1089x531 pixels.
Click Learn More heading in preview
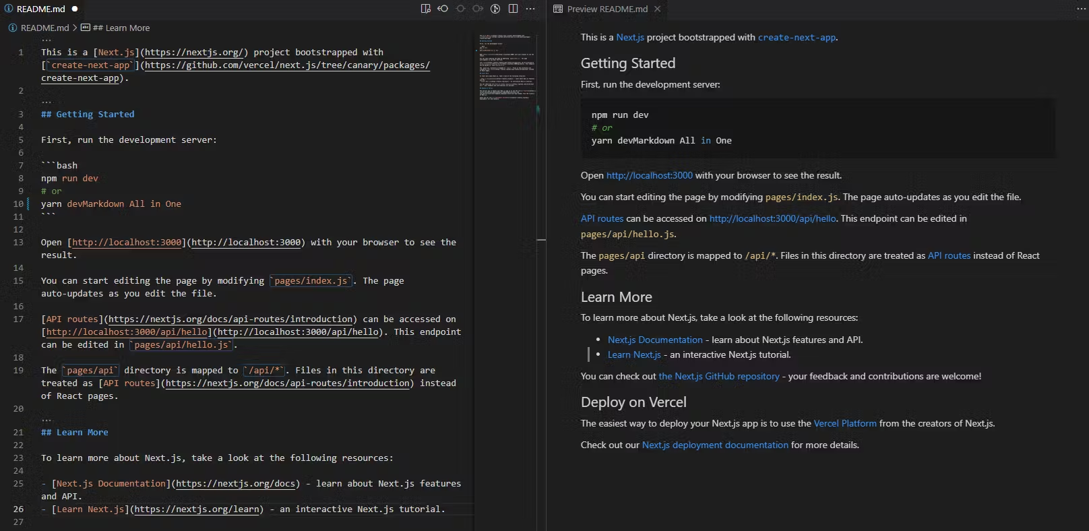pos(617,297)
